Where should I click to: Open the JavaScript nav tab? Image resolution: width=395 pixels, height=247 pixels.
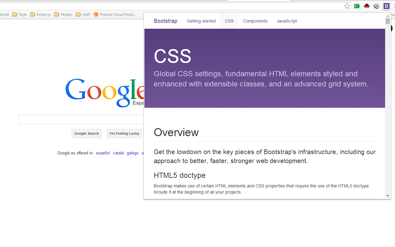[x=287, y=21]
